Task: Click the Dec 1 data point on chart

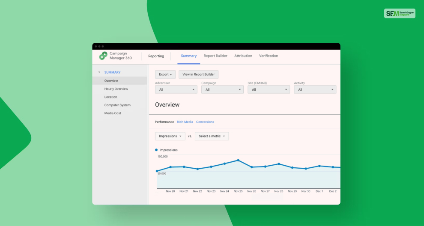Action: point(319,166)
